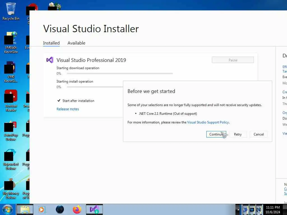Select the VM0 KevinSi... desktop icon
Viewport: 287px width, 215px height.
pyautogui.click(x=11, y=72)
